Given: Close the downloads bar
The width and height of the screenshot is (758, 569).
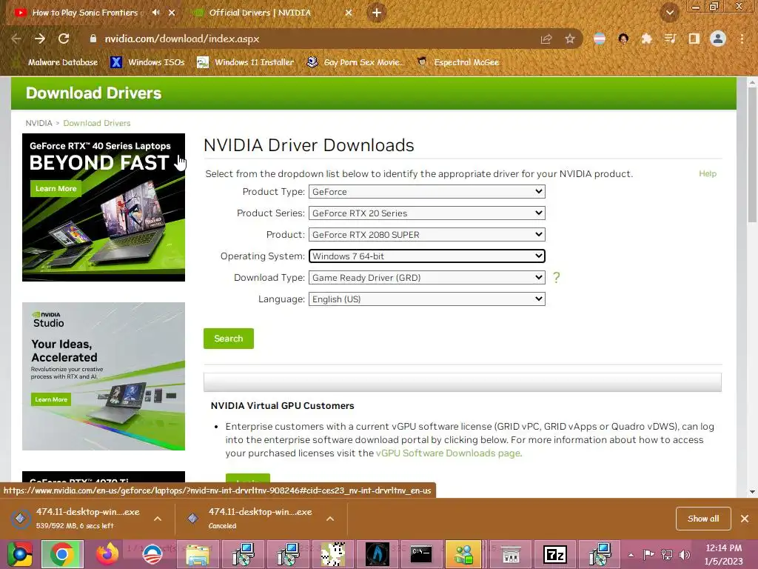Looking at the screenshot, I should coord(745,519).
